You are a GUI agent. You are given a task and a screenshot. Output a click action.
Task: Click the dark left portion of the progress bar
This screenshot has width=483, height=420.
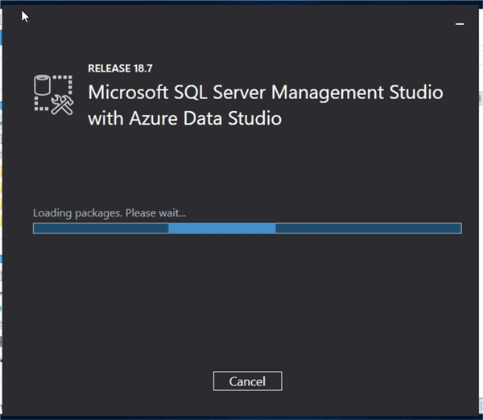tap(101, 229)
